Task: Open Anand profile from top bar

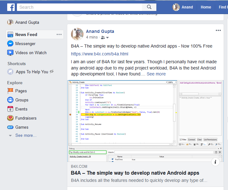Action: pos(183,7)
